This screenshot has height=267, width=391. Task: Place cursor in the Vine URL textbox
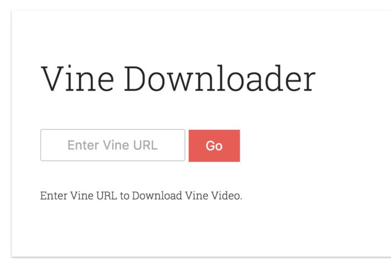113,145
